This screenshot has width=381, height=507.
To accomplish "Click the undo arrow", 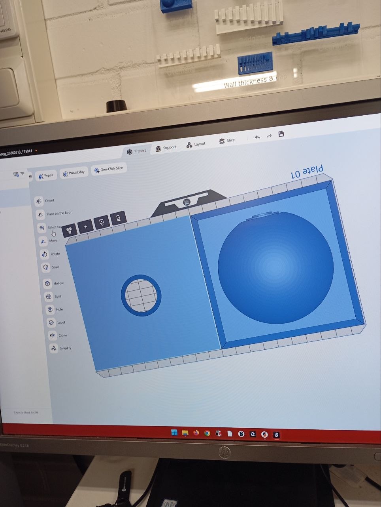I will pos(258,137).
